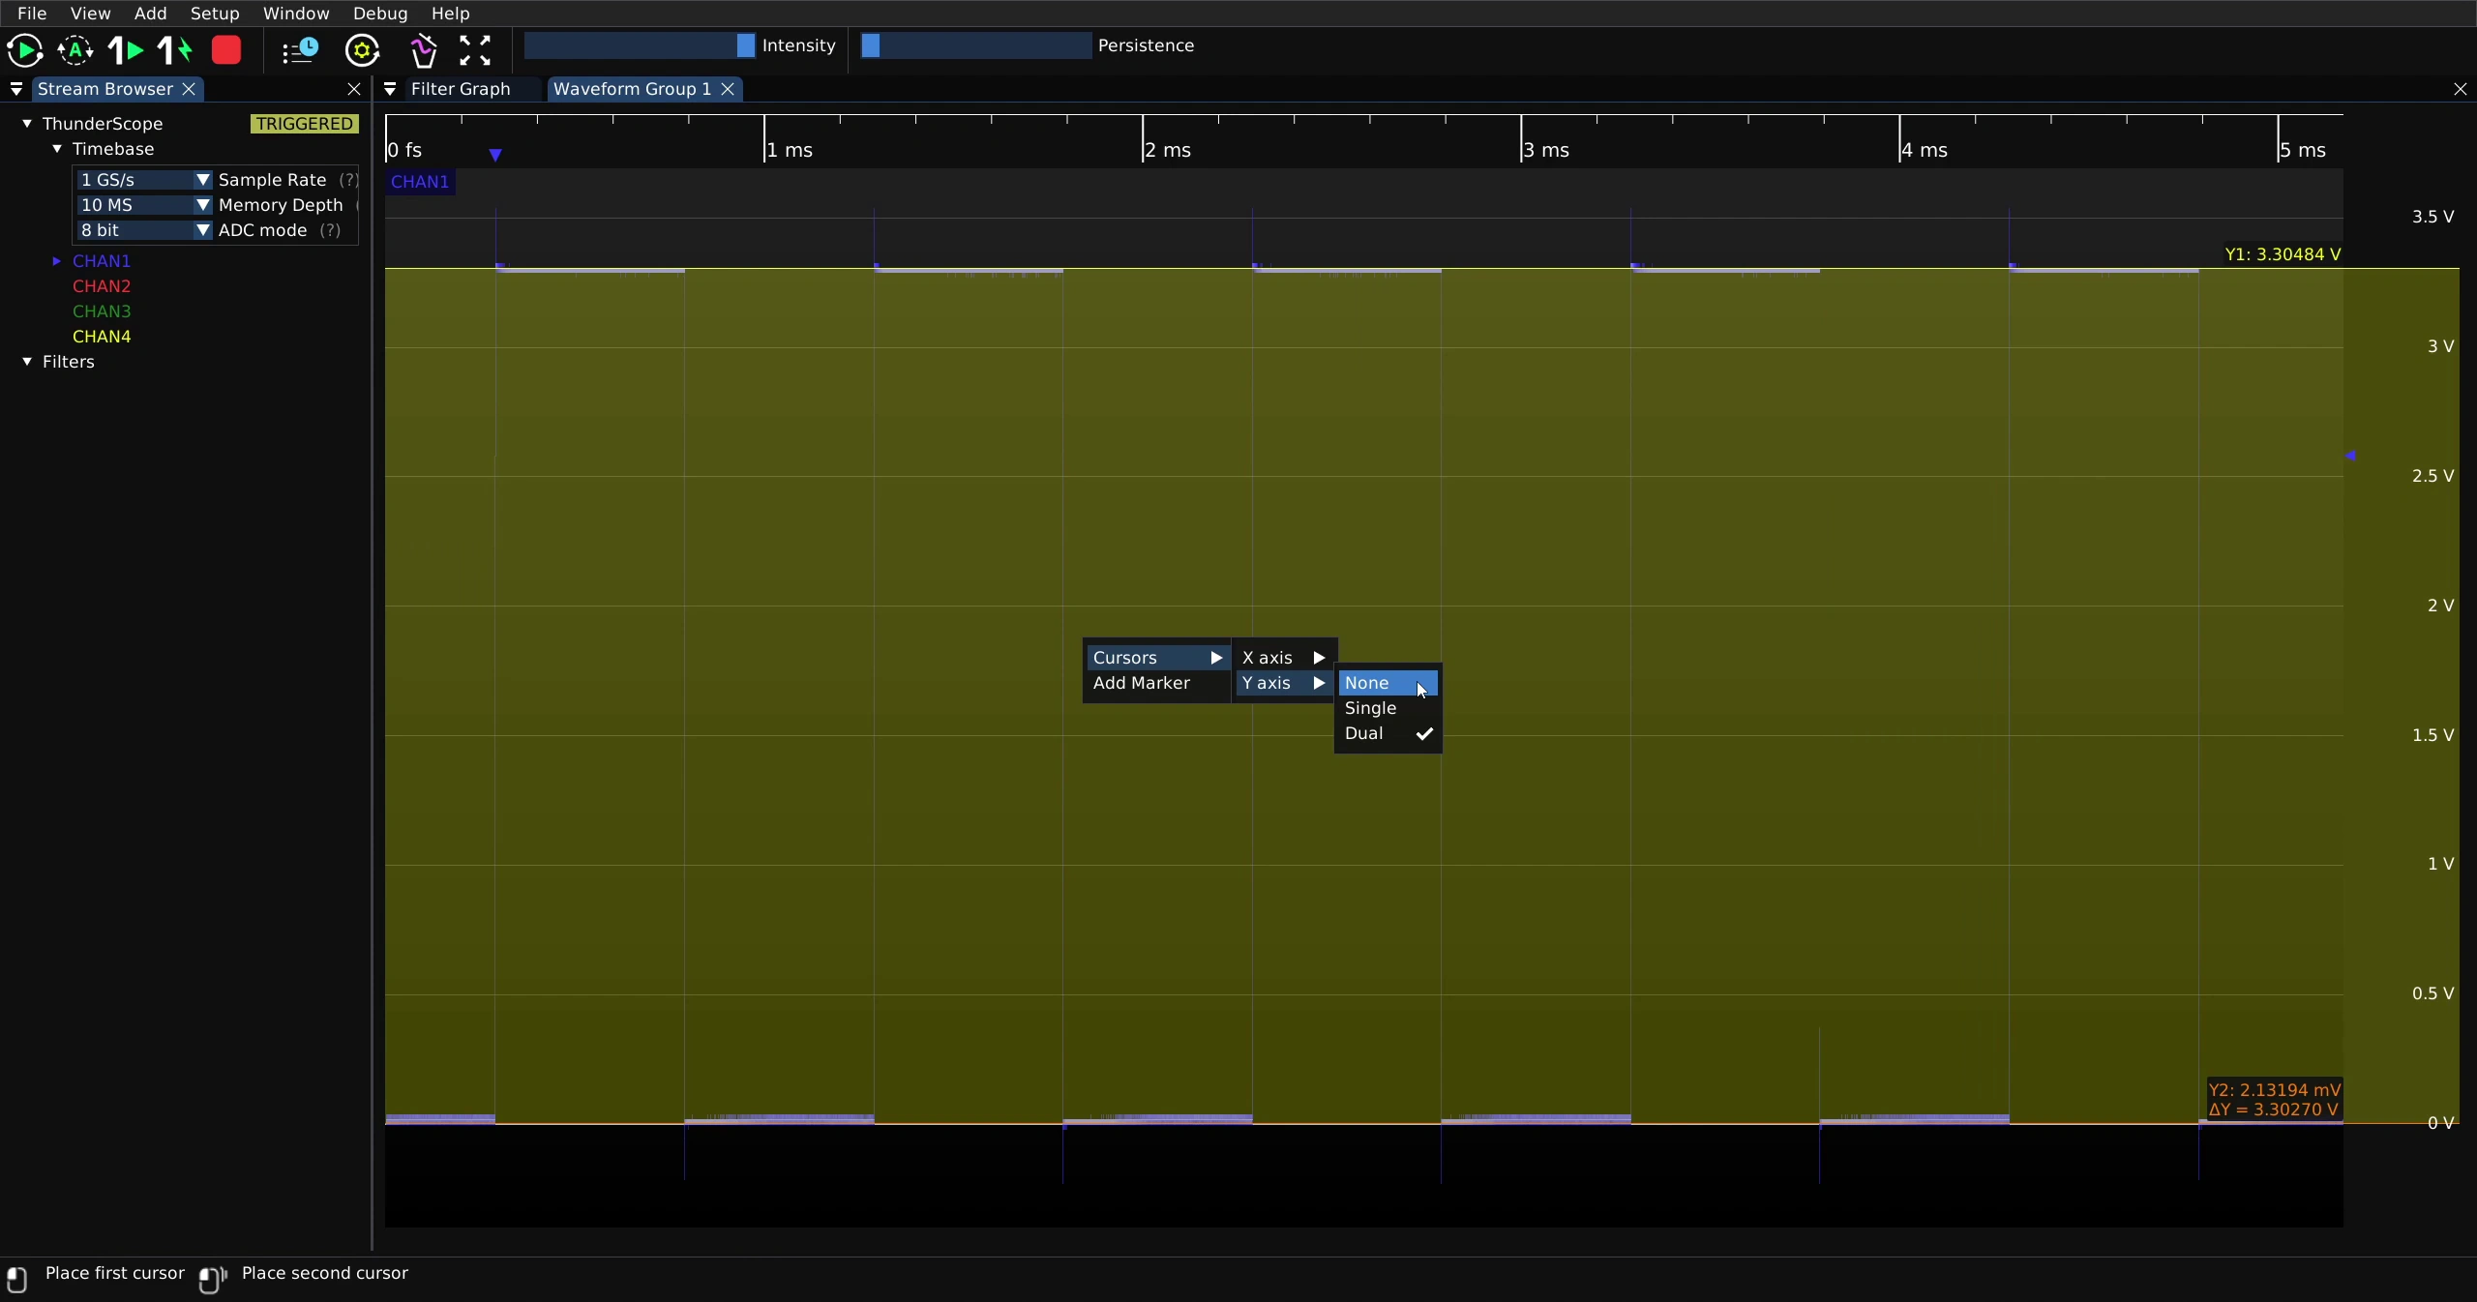This screenshot has width=2477, height=1302.
Task: Open the Memory Depth 10 MS dropdown
Action: (144, 205)
